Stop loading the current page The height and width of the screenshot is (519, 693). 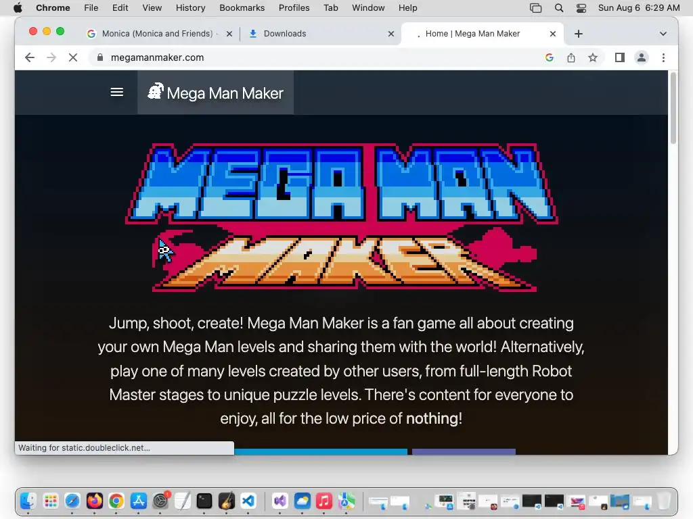pos(73,57)
